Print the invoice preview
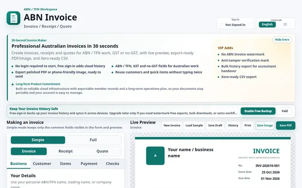The width and height of the screenshot is (302, 188). 248,125
